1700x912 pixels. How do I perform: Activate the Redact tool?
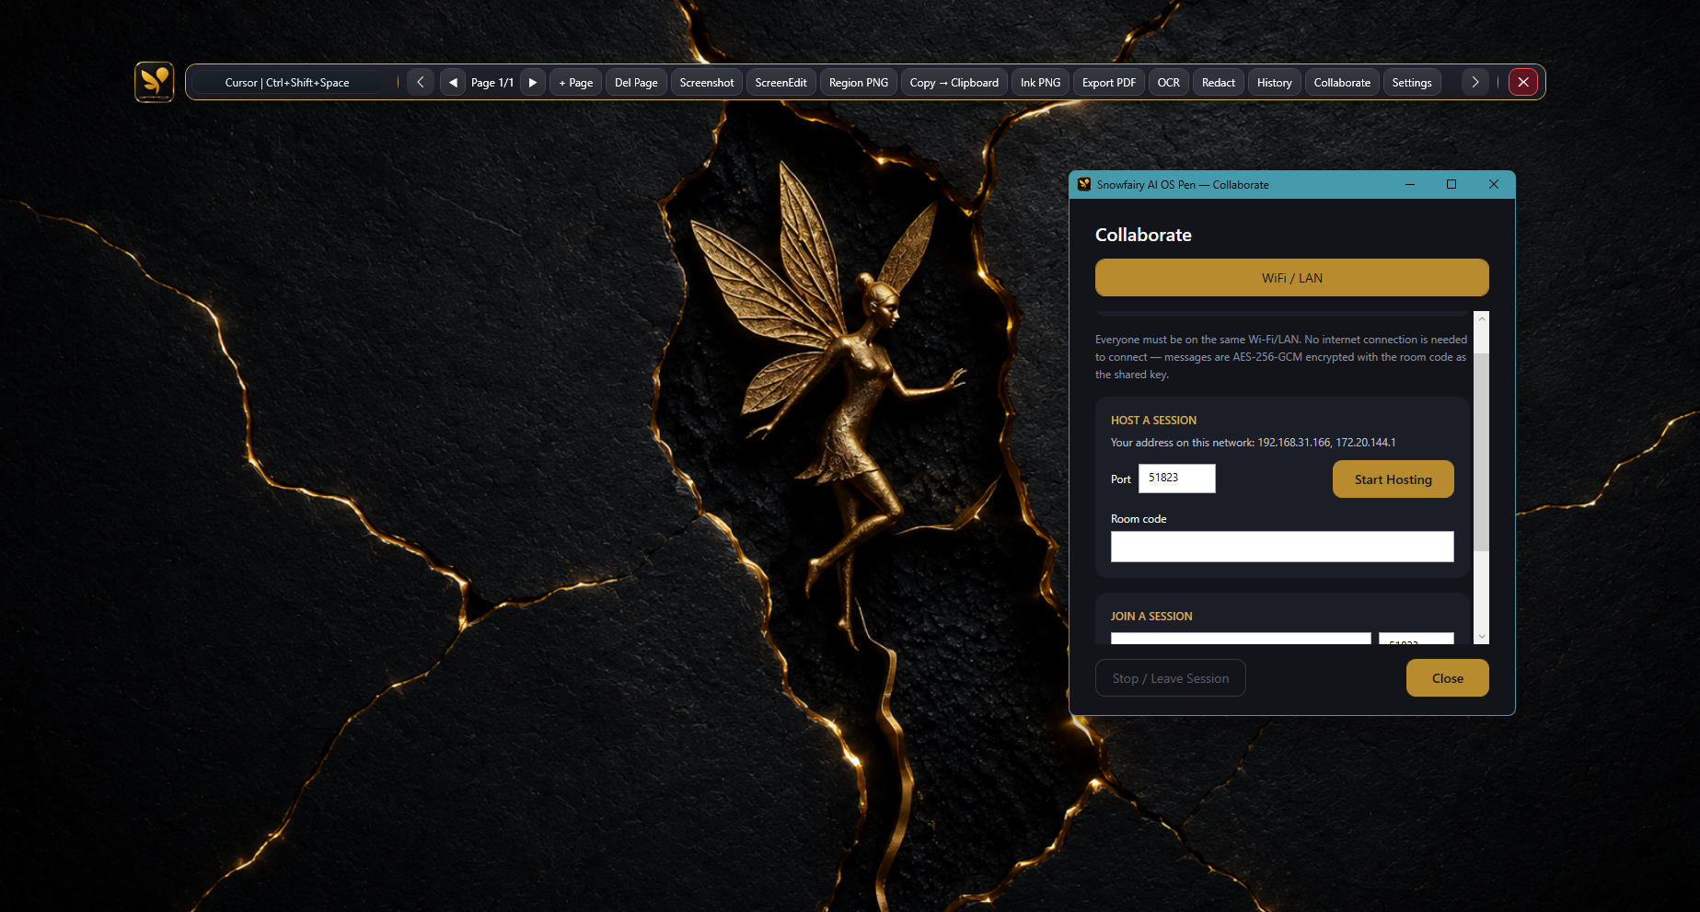[x=1219, y=82]
